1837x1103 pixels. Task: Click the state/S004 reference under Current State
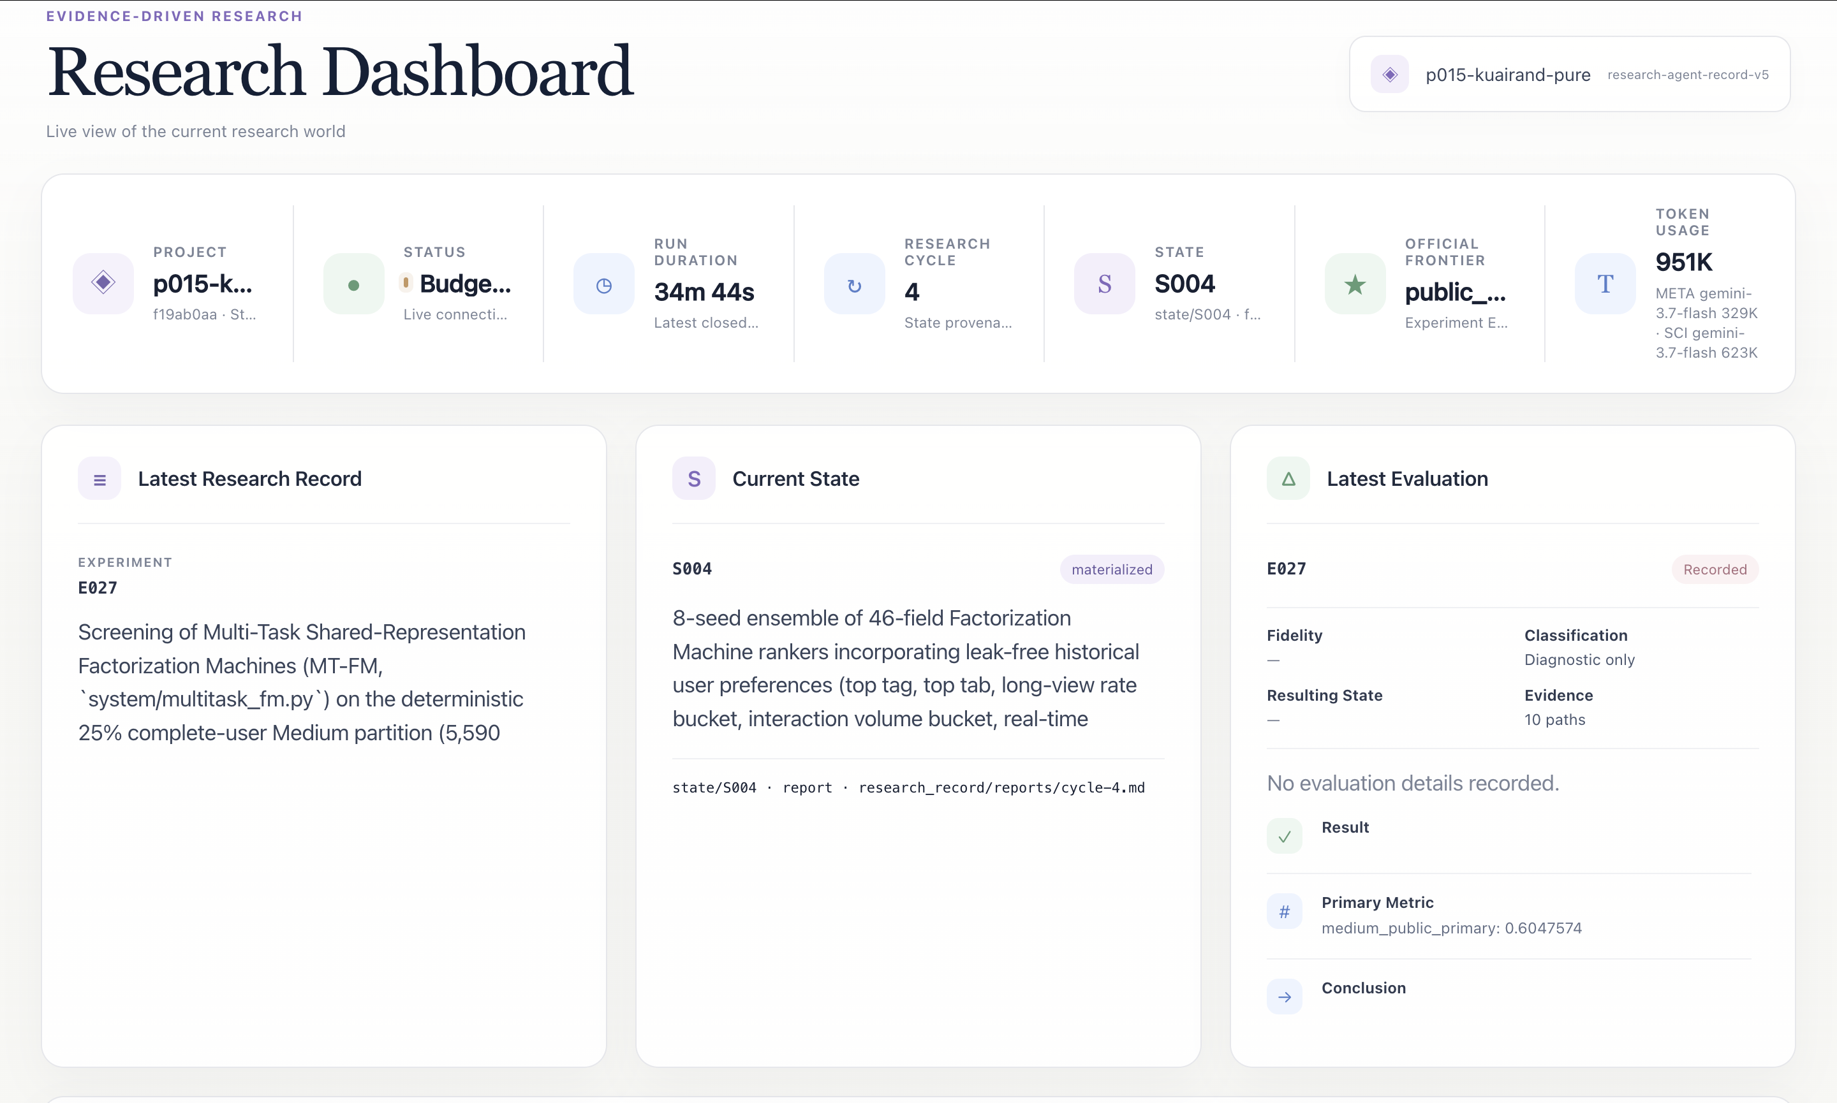tap(714, 788)
